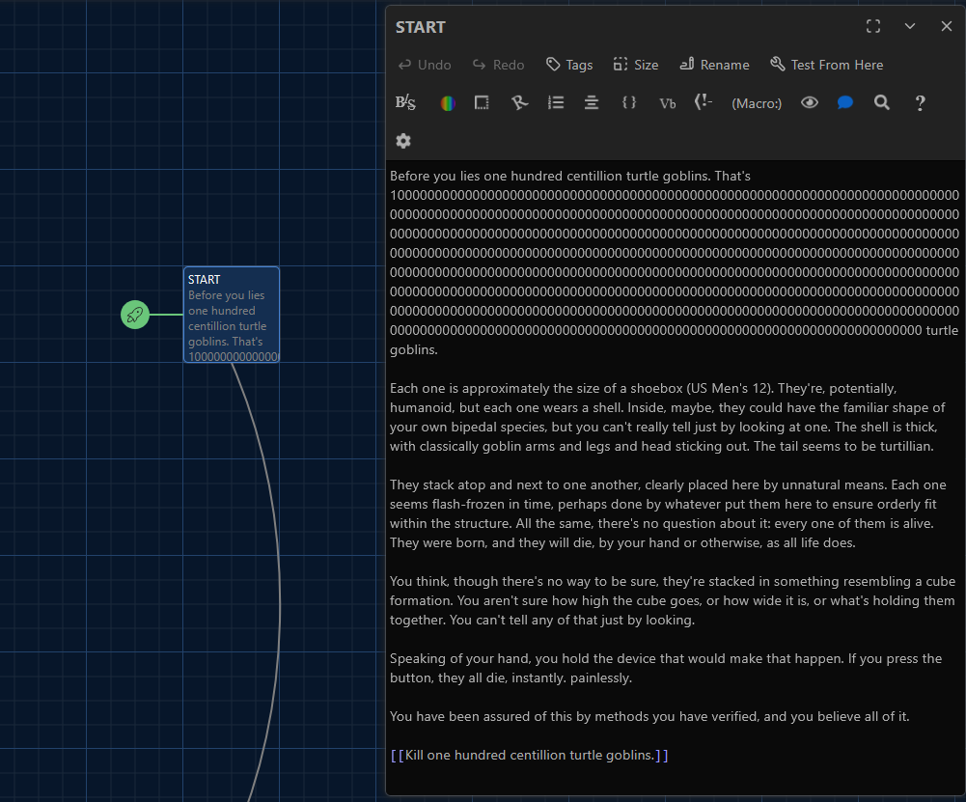Click the Redo button

(498, 65)
